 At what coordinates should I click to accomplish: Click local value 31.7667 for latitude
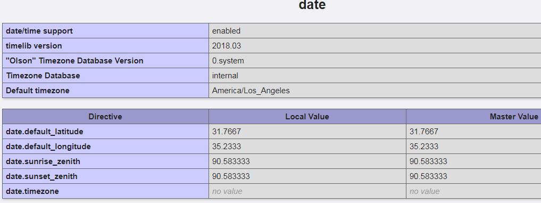tap(226, 132)
